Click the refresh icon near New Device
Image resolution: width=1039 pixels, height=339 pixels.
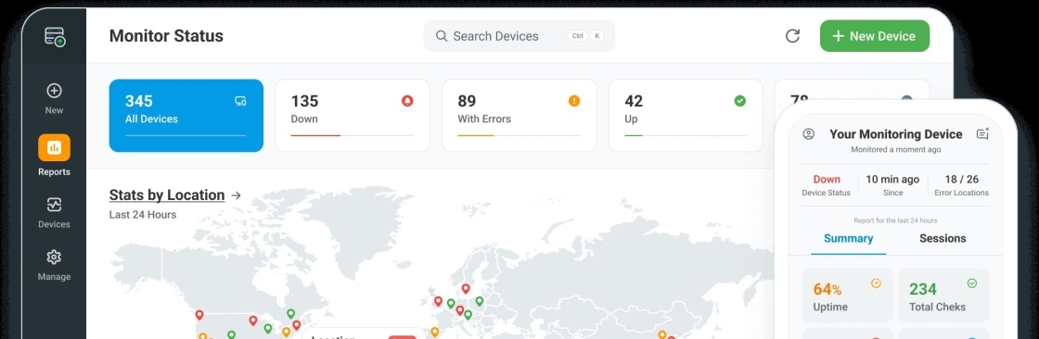pyautogui.click(x=792, y=36)
